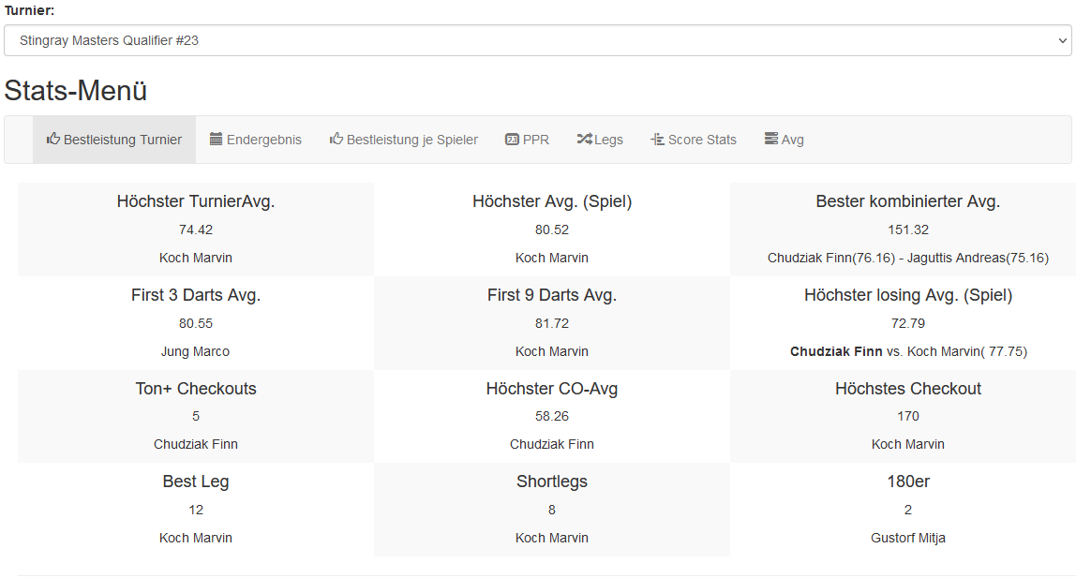Image resolution: width=1076 pixels, height=578 pixels.
Task: Select the Bestleistung je Spieler tab
Action: [x=411, y=140]
